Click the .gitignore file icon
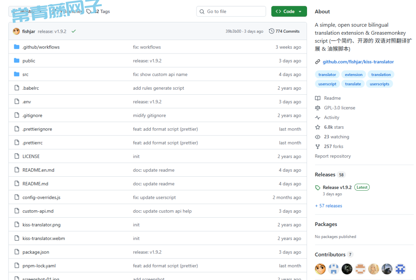This screenshot has width=416, height=280. point(17,115)
